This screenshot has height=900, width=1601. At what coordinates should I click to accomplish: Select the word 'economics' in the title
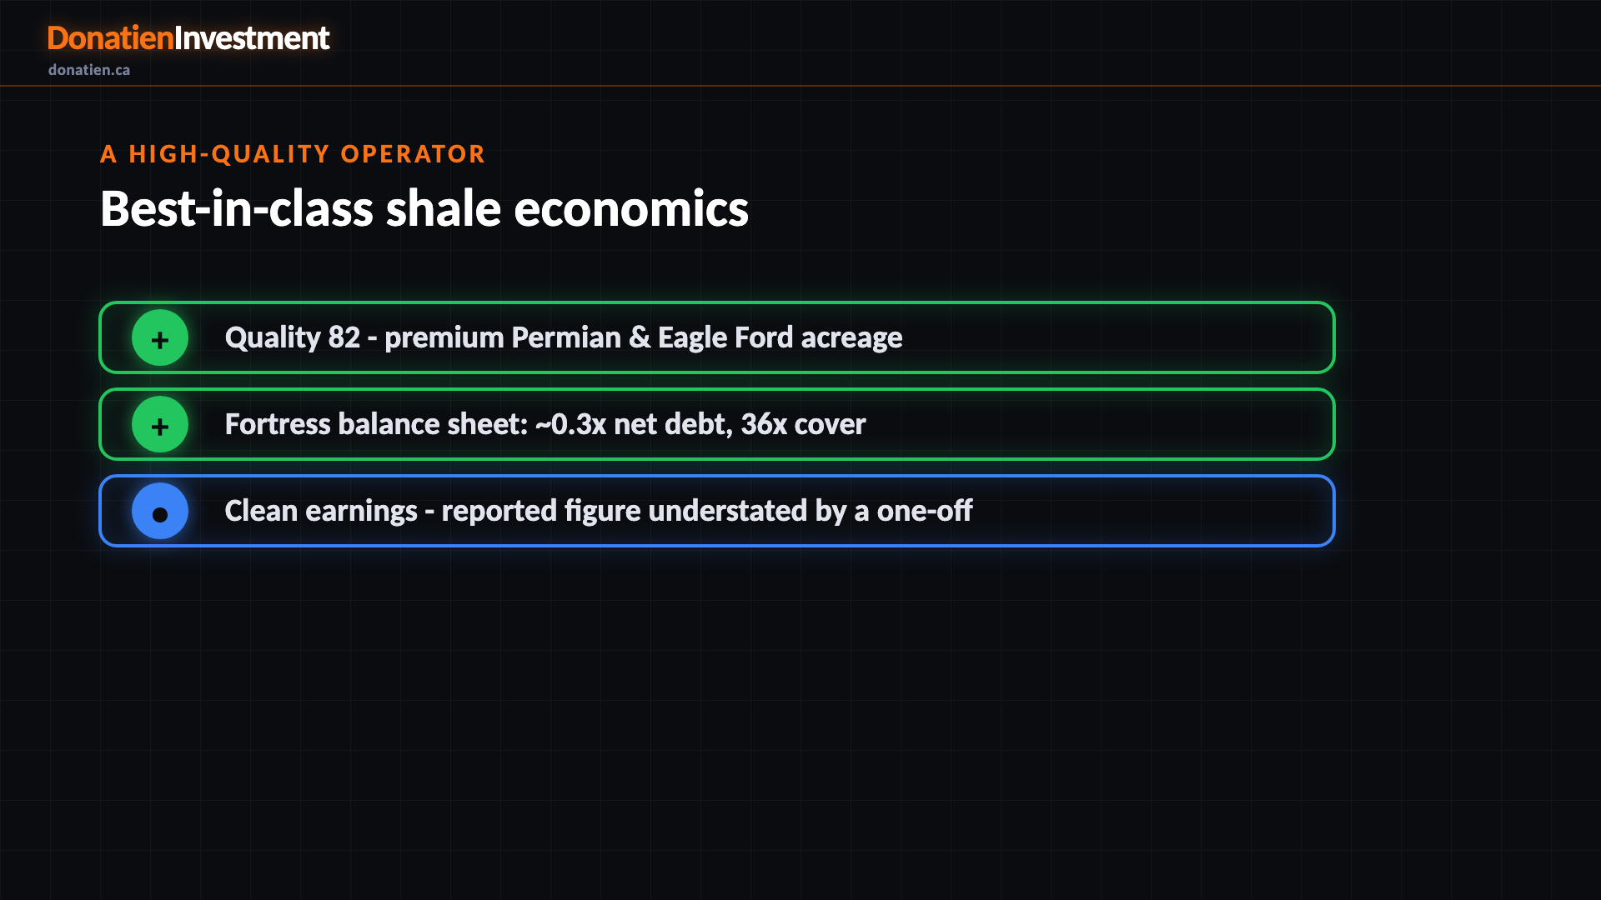pos(631,208)
